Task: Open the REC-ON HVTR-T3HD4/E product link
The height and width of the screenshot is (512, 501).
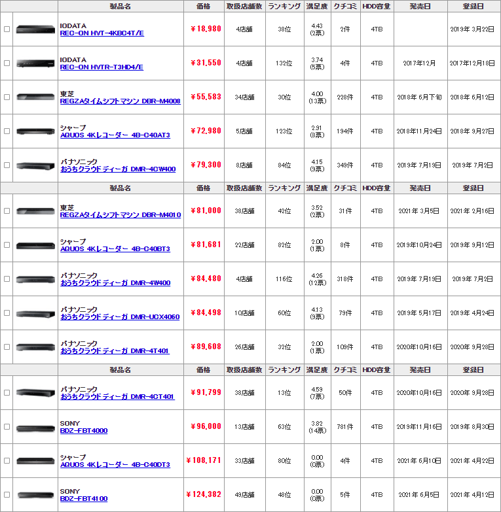Action: [102, 67]
